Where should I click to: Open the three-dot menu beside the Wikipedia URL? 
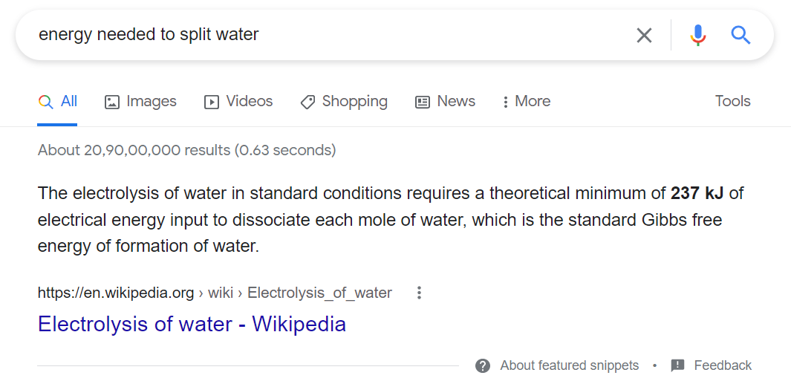[419, 293]
